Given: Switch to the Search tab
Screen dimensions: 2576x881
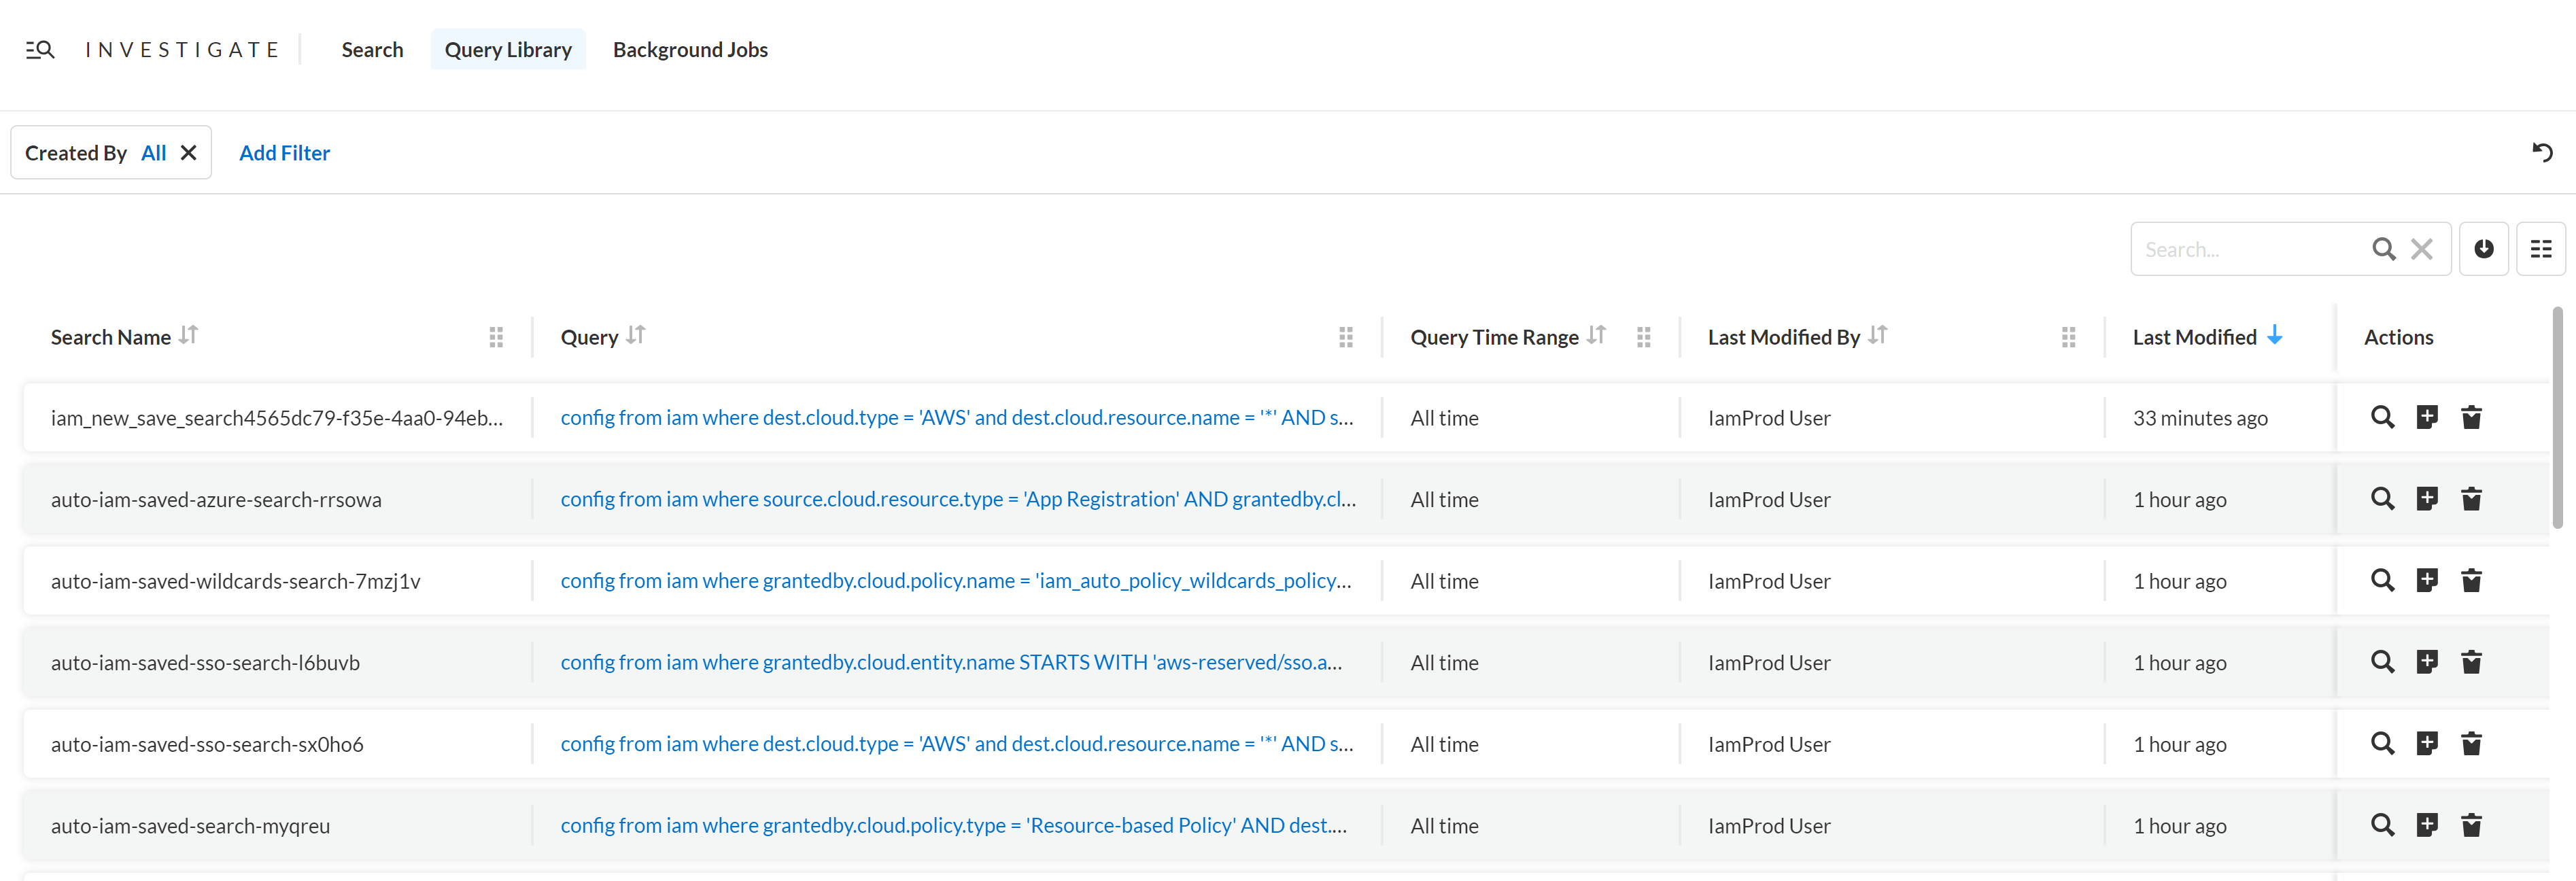Looking at the screenshot, I should [x=372, y=49].
